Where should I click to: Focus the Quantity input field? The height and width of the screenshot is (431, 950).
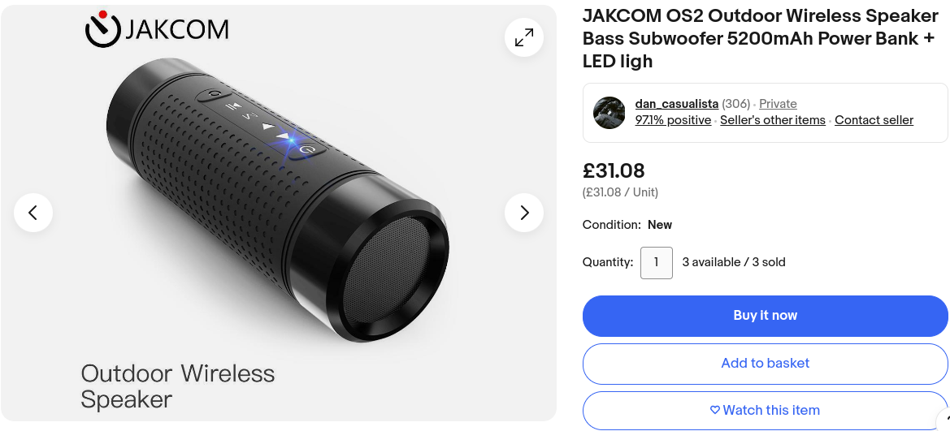pos(656,263)
